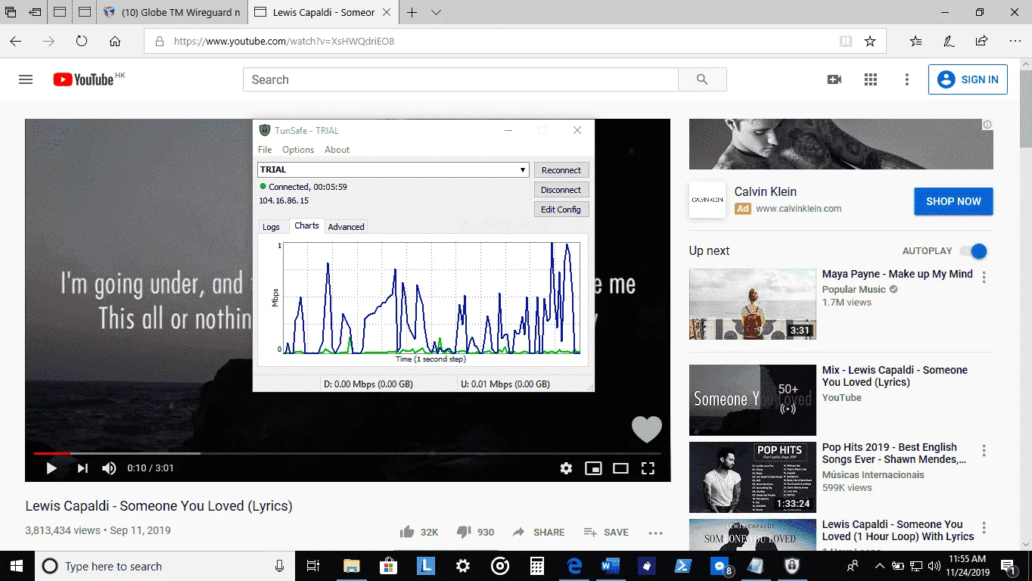Go to the browser home page
1032x581 pixels.
point(115,41)
